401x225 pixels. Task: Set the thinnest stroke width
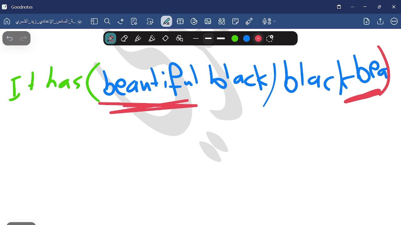196,38
